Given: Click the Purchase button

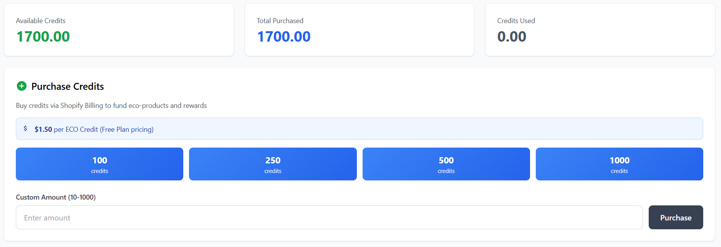Looking at the screenshot, I should pyautogui.click(x=675, y=217).
